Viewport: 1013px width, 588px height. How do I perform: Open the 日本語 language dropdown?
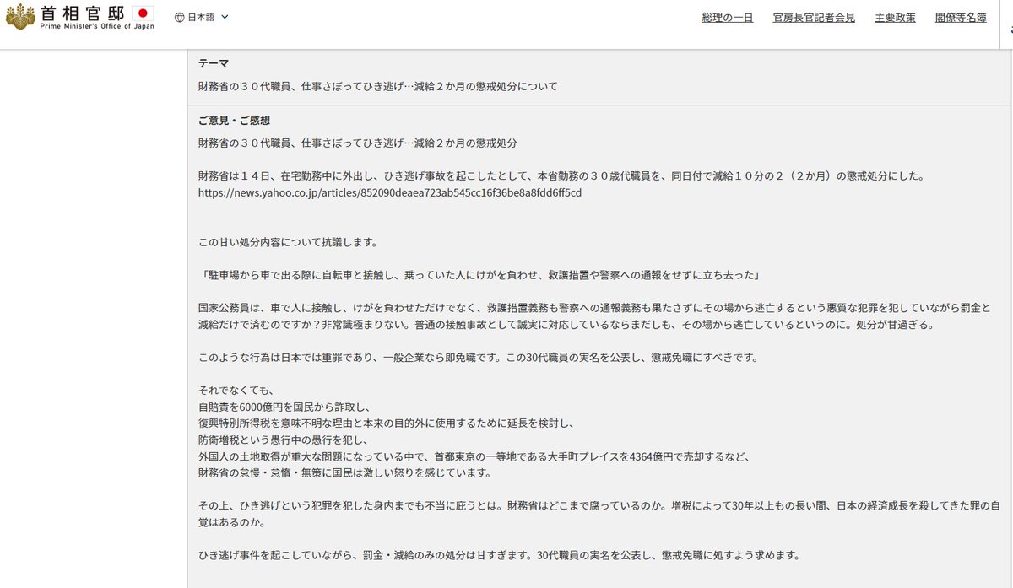click(x=202, y=17)
